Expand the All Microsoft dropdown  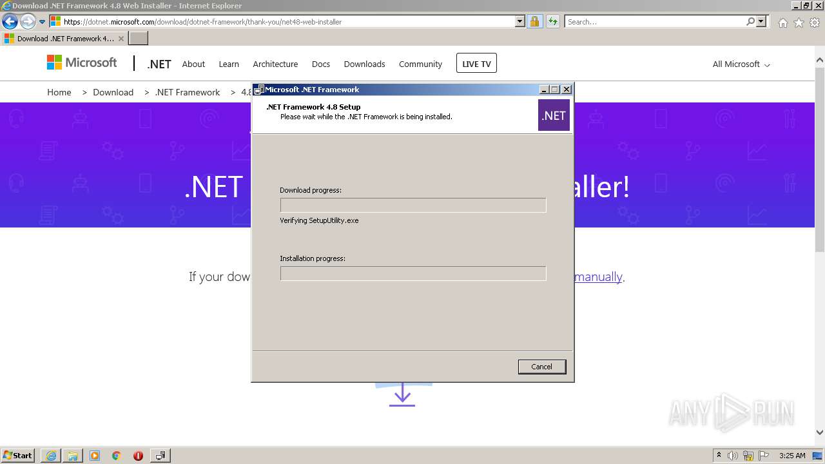click(741, 64)
